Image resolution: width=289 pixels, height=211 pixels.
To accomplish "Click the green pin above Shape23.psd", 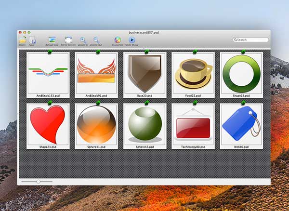I will (x=50, y=103).
